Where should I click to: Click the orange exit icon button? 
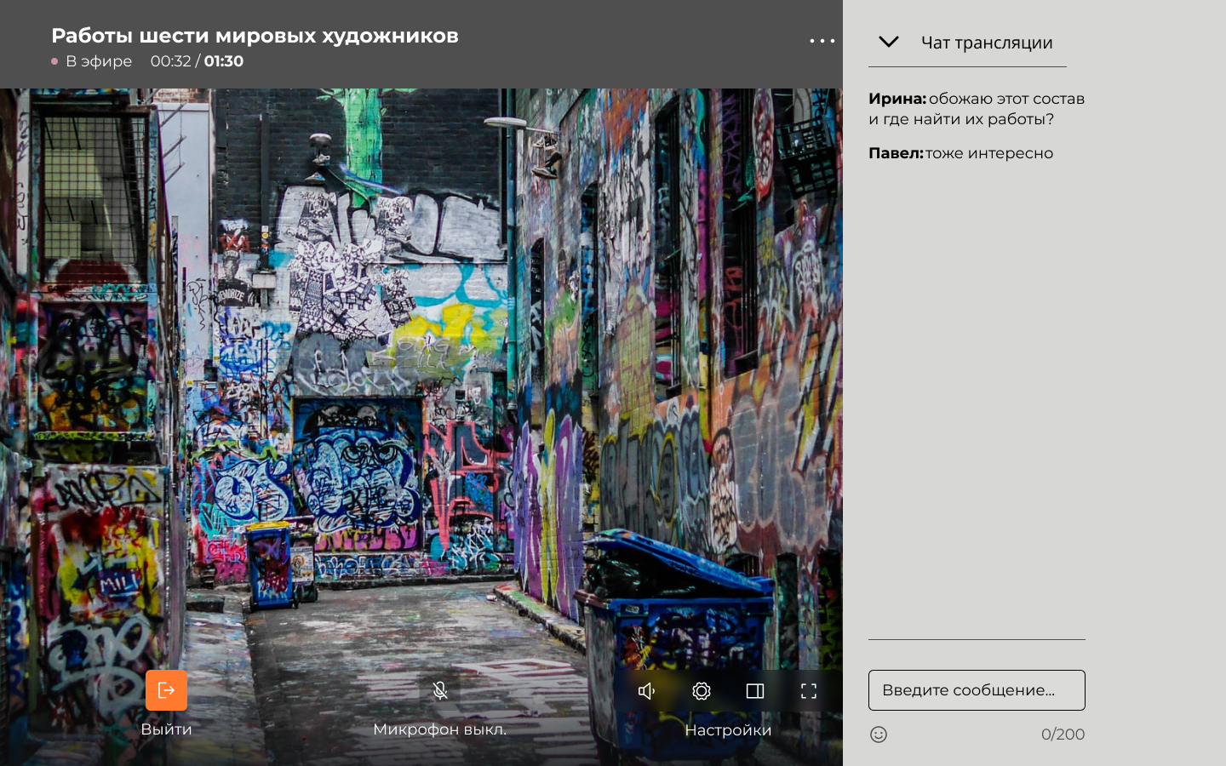coord(166,690)
